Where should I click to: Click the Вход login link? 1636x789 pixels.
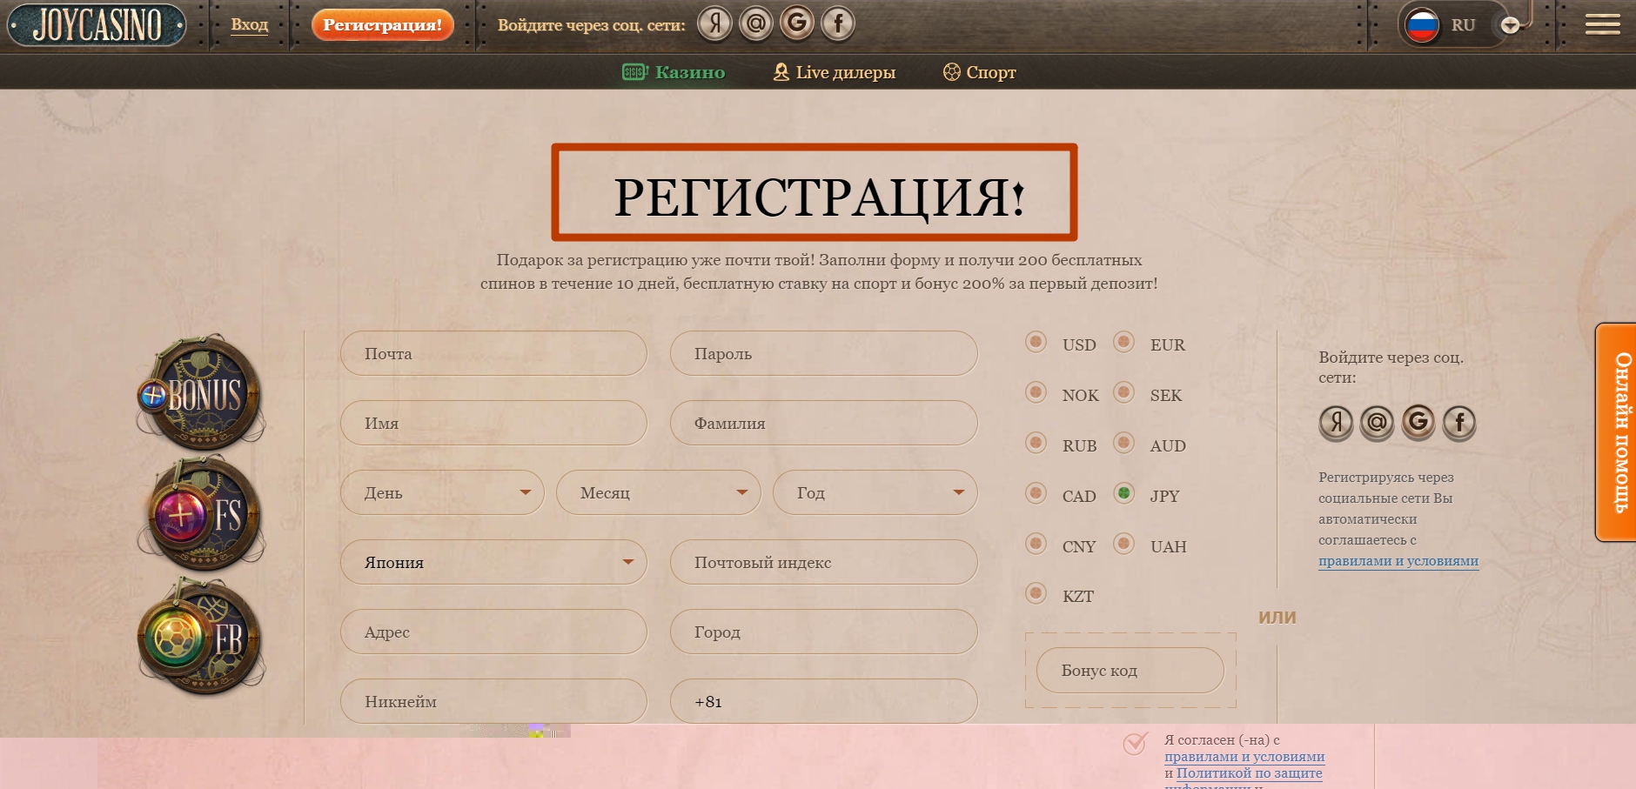[250, 24]
